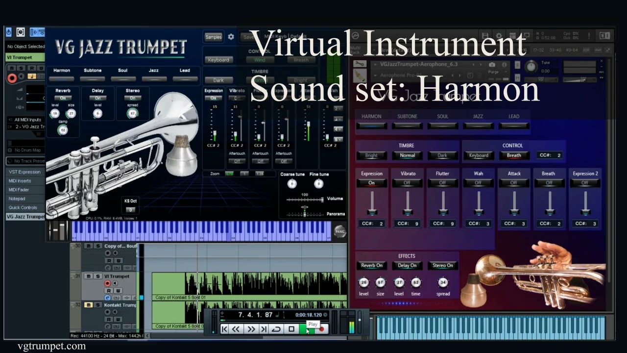This screenshot has height=353, width=627.
Task: Switch Kontakt rack to channels 33-48
Action: [555, 50]
